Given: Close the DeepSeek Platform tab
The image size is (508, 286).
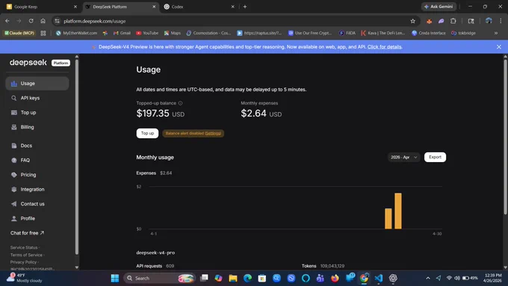Looking at the screenshot, I should click(x=154, y=7).
